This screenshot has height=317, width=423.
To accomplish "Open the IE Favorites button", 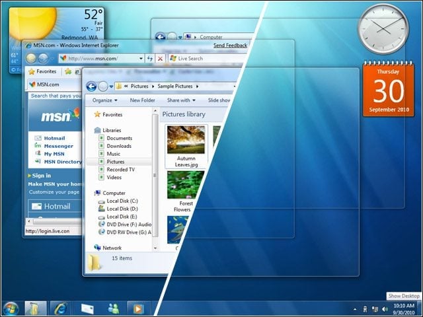I will point(42,71).
